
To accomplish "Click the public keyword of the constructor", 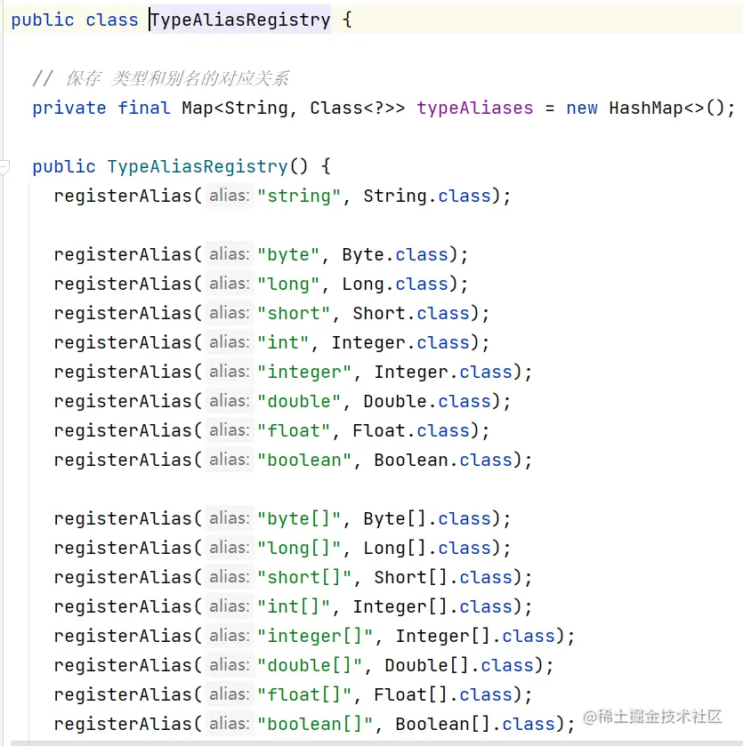I will coord(64,166).
